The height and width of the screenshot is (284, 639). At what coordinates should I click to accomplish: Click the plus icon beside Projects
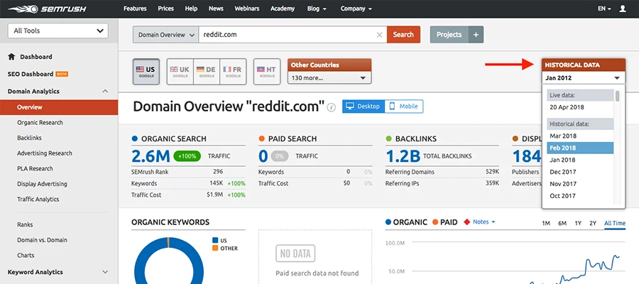(476, 35)
